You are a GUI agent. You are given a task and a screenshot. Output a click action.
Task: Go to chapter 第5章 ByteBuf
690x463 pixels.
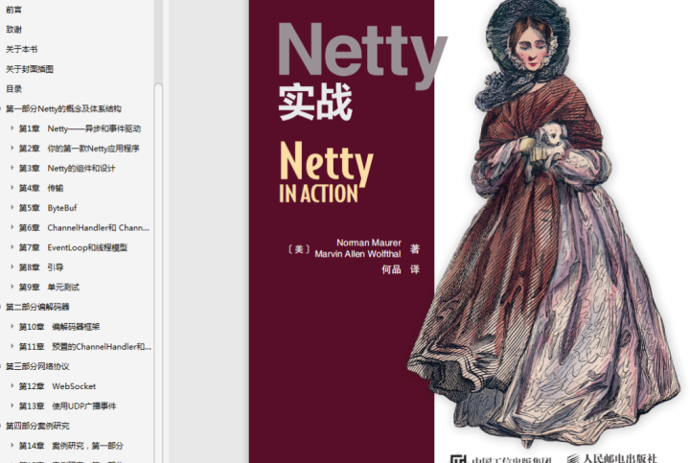[x=48, y=208]
